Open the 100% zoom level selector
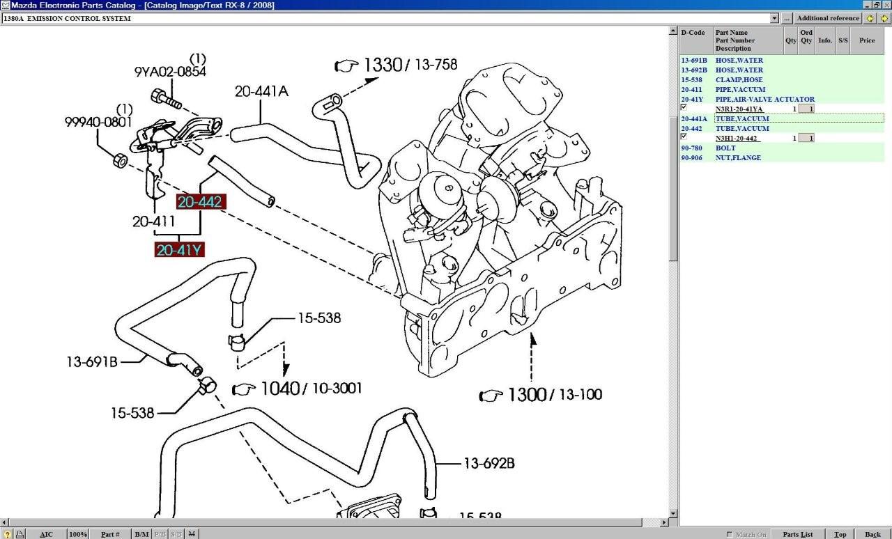The image size is (892, 539). click(78, 534)
